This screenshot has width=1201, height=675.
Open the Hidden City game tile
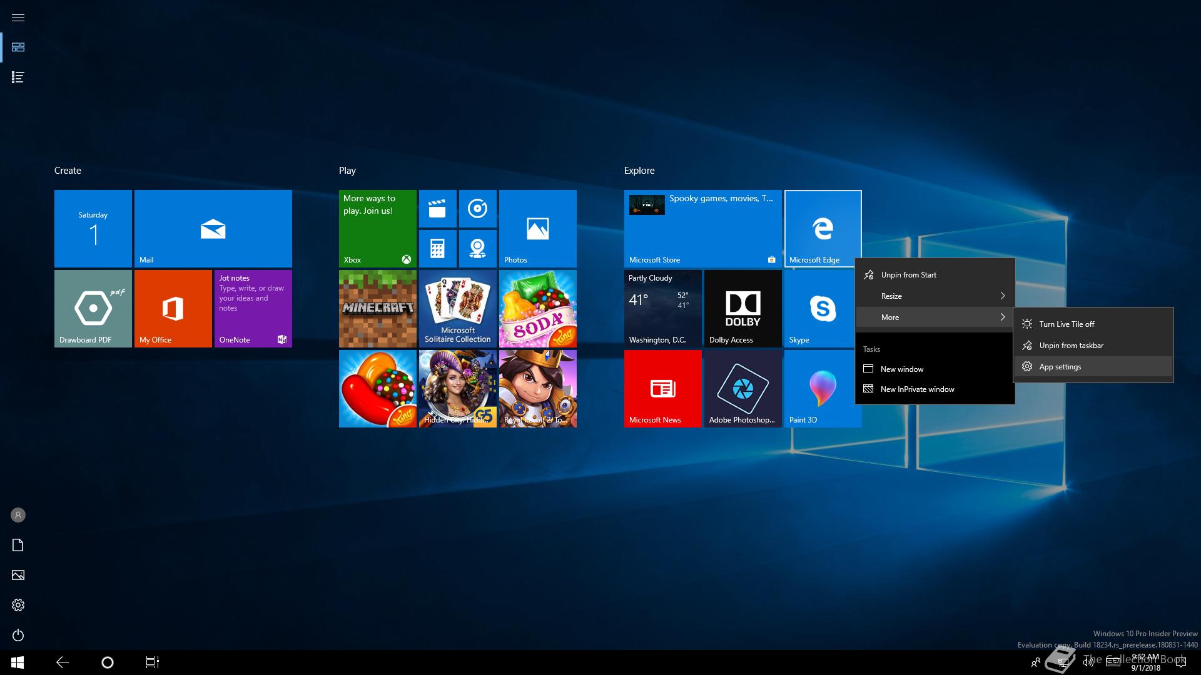[458, 389]
